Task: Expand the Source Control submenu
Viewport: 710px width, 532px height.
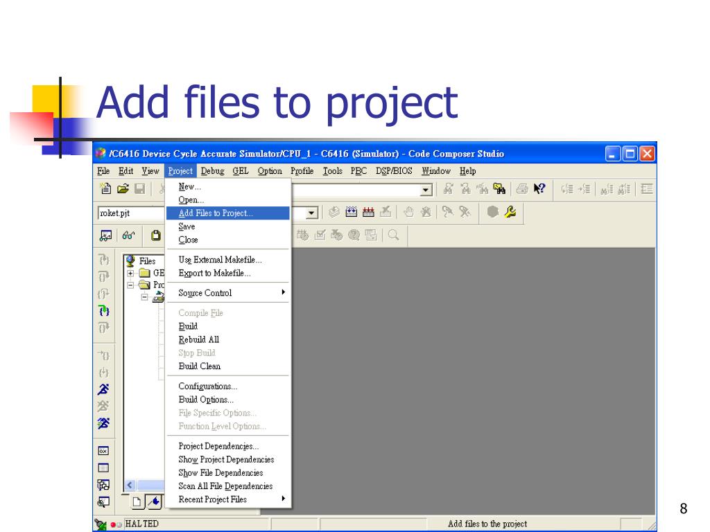Action: (x=227, y=293)
